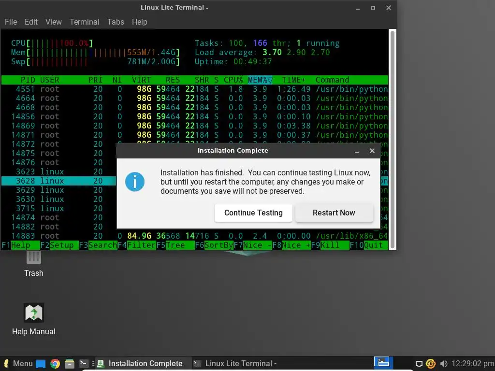Select process row with PID 4664
The height and width of the screenshot is (371, 495).
click(x=195, y=99)
